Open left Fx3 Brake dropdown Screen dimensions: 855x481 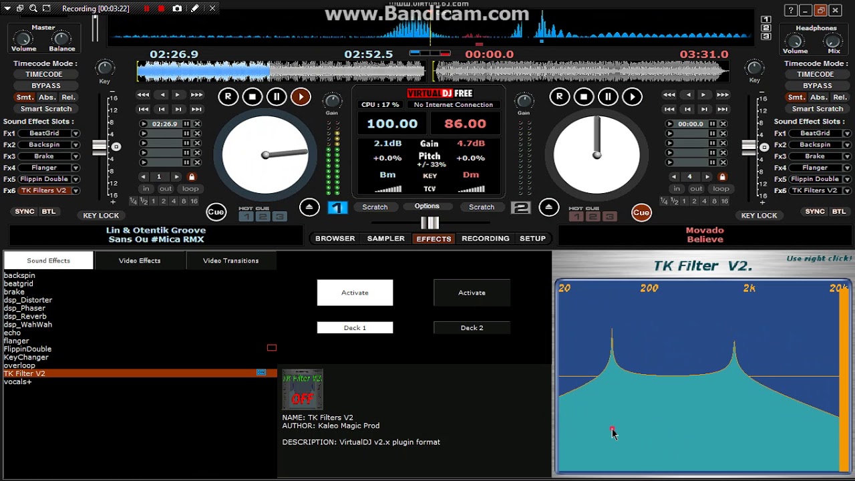click(75, 156)
